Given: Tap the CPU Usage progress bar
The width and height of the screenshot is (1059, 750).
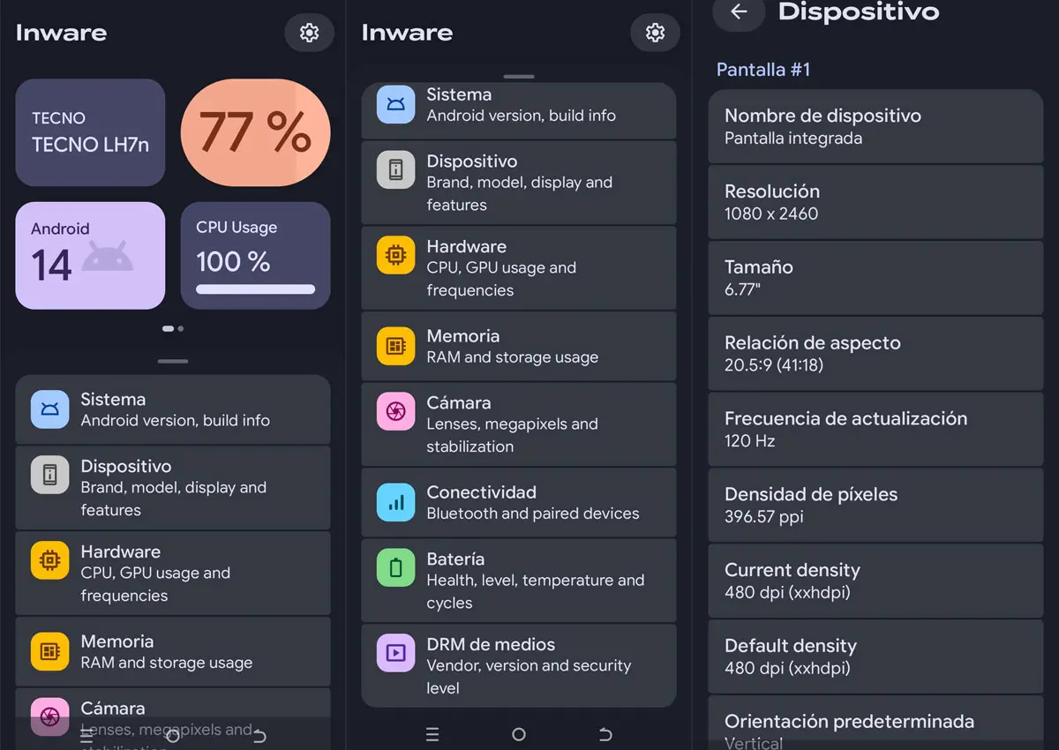Looking at the screenshot, I should tap(256, 289).
